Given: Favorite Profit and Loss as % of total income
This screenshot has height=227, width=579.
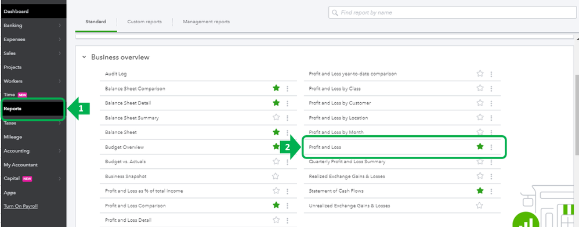Looking at the screenshot, I should [276, 190].
